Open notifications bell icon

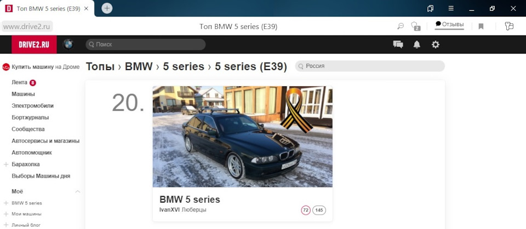point(416,44)
